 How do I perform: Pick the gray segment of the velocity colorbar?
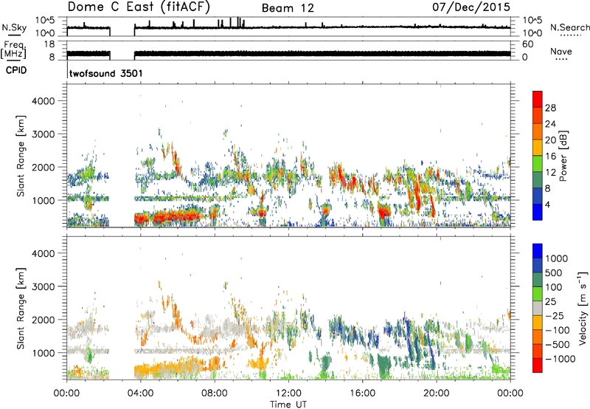pyautogui.click(x=538, y=308)
